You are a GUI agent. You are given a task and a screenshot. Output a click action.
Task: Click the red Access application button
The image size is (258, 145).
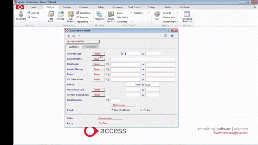click(x=20, y=7)
